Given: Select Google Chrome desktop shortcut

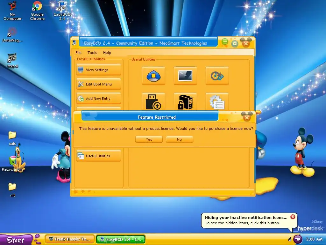Looking at the screenshot, I should 37,11.
